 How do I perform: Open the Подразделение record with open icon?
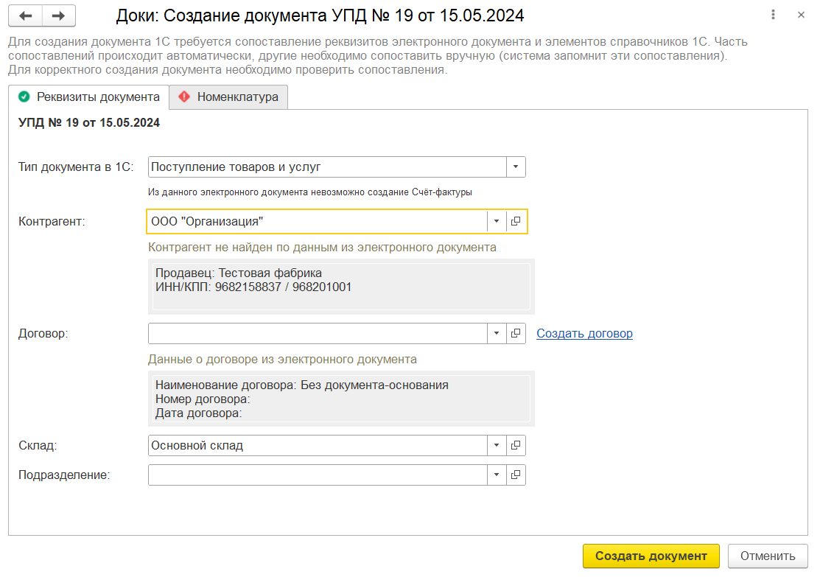(516, 475)
